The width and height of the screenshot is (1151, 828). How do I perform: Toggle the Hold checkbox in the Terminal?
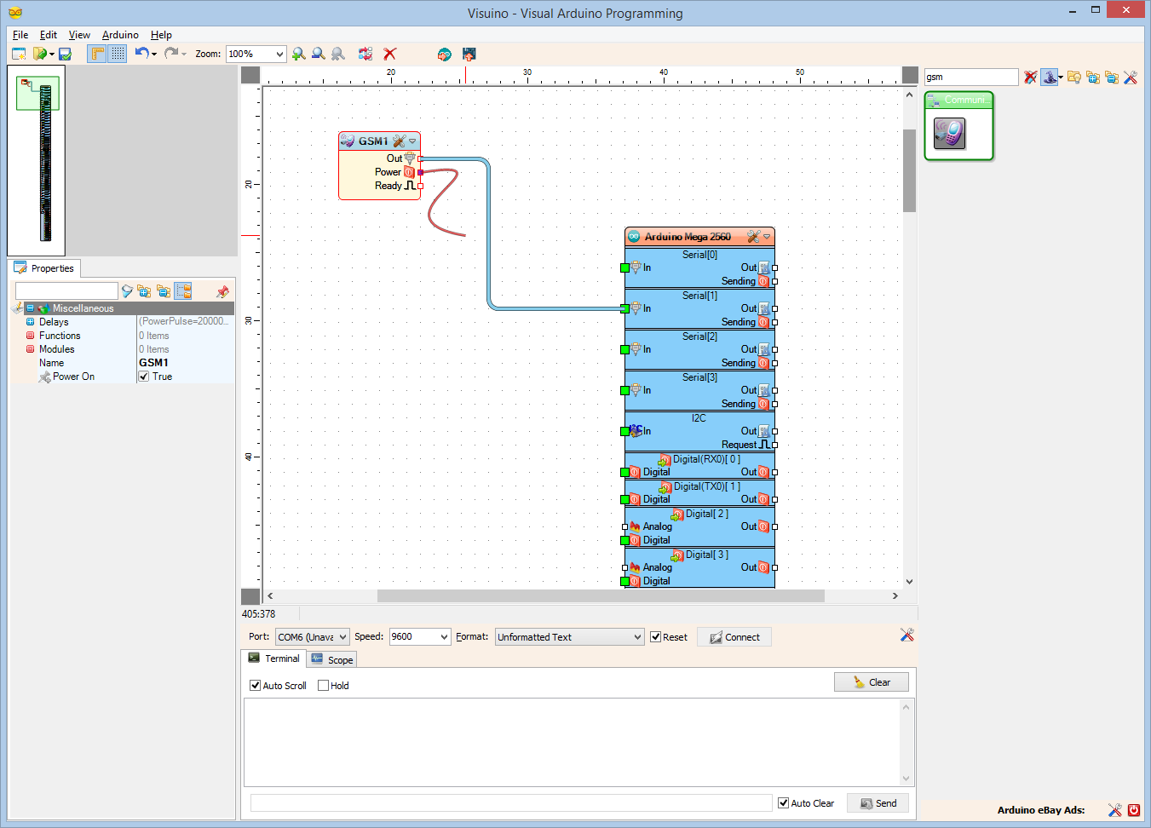point(322,685)
